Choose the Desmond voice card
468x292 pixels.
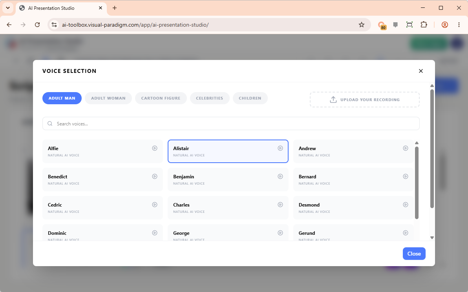point(353,208)
